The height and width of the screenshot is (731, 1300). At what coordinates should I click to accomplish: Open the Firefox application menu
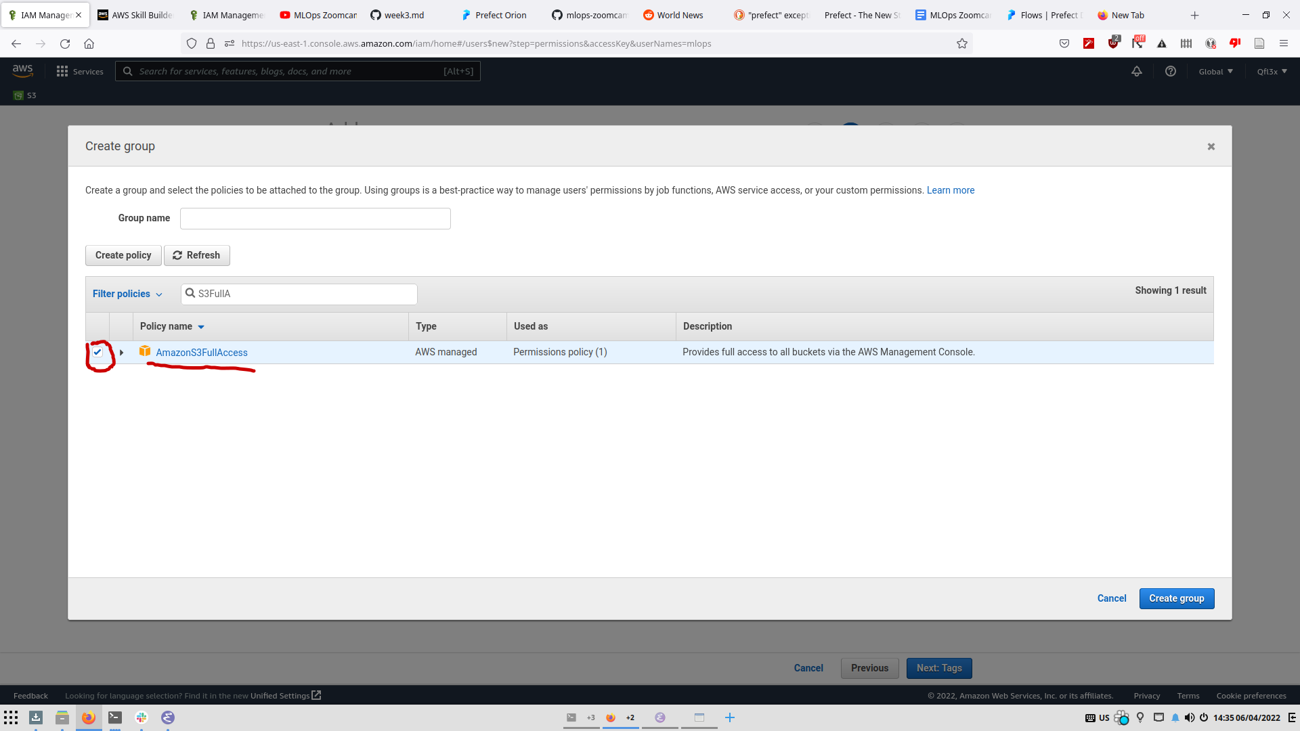point(1283,43)
